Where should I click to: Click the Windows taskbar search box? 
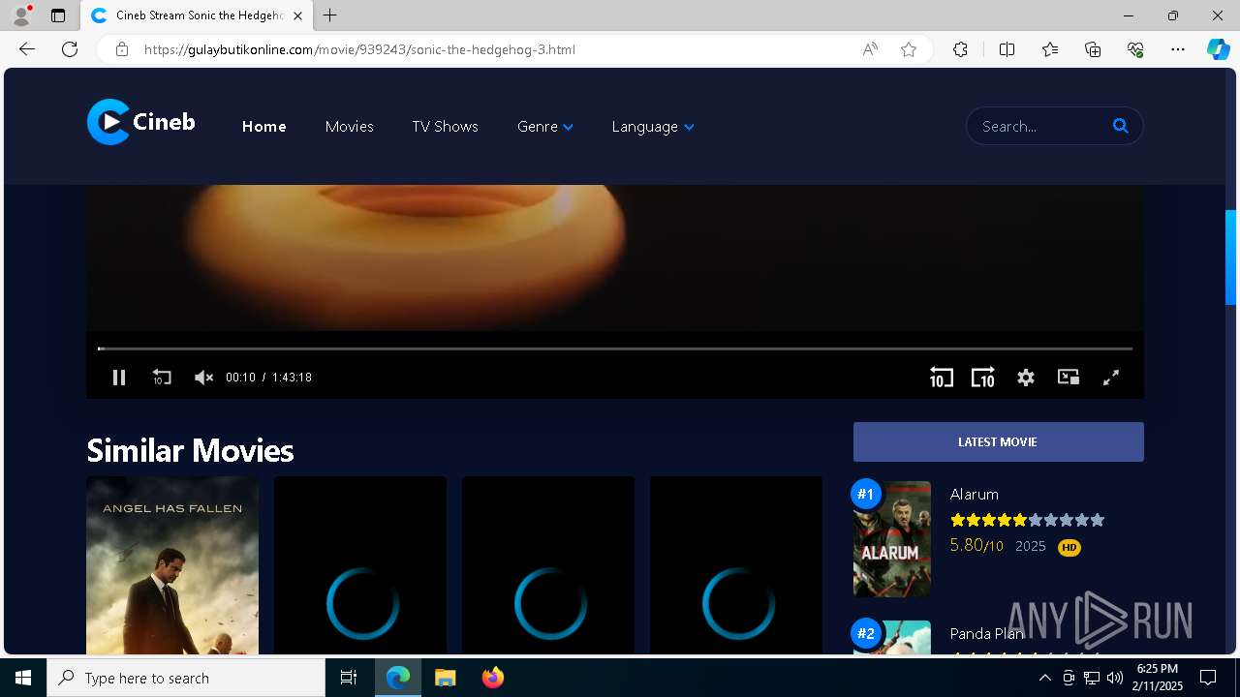pyautogui.click(x=186, y=678)
